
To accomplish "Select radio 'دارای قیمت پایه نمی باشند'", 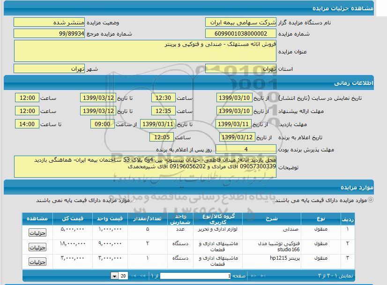I will [133, 200].
